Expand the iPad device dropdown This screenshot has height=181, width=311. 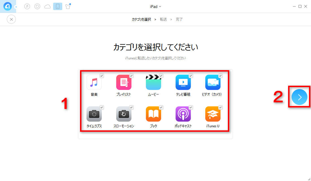(155, 7)
